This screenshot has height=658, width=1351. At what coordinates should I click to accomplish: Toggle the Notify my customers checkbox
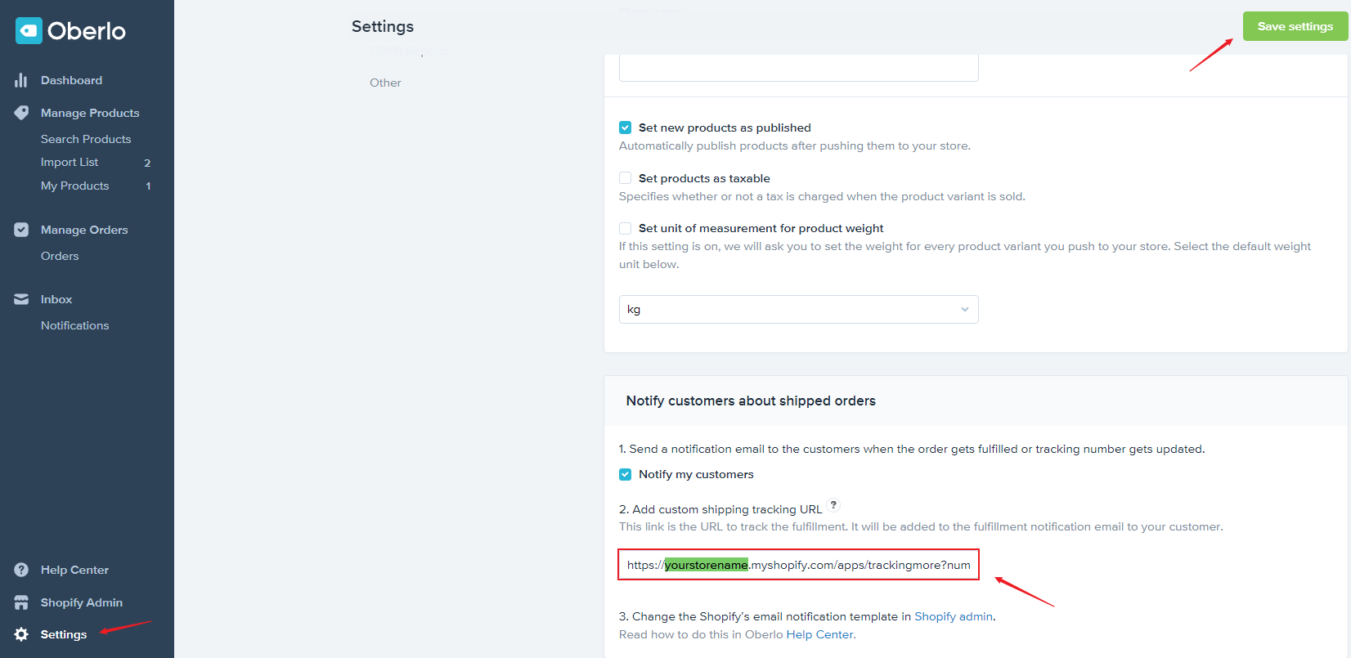point(626,474)
